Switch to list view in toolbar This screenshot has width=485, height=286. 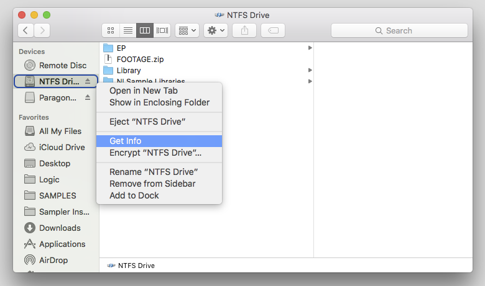coord(127,30)
